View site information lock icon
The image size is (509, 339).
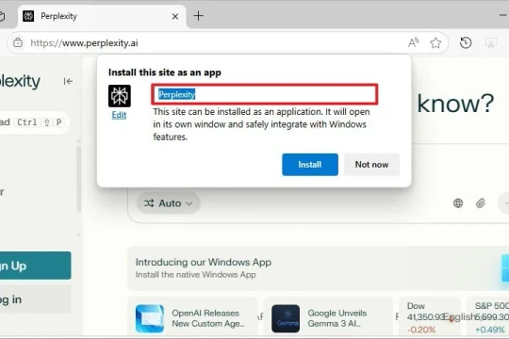pos(18,42)
